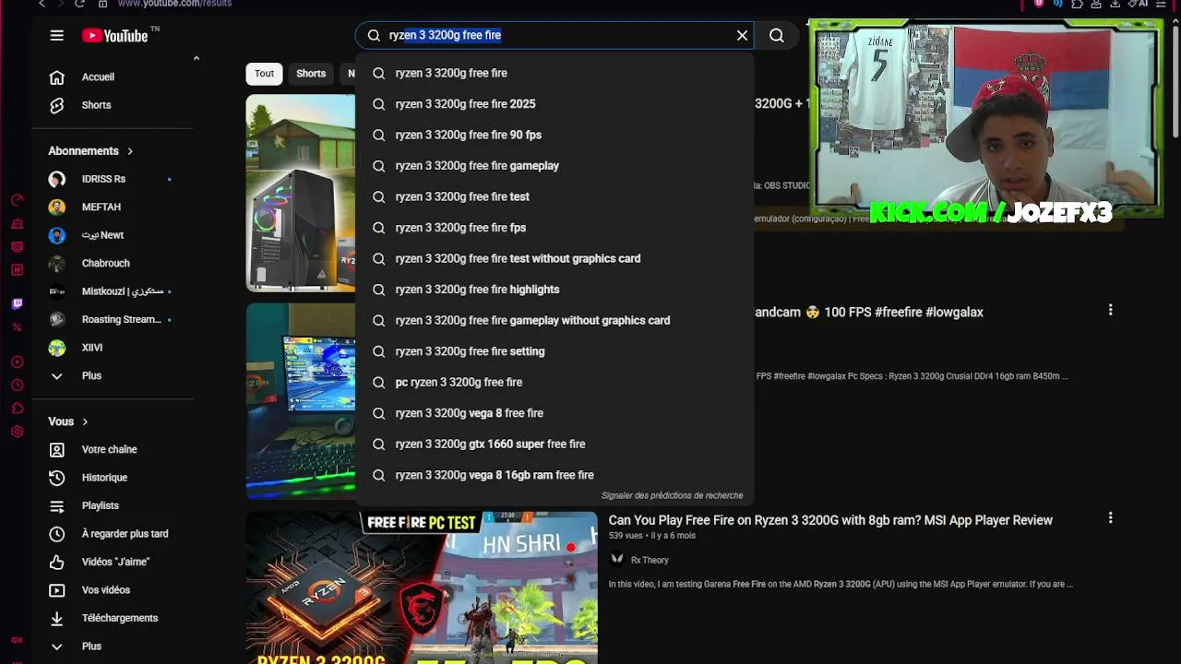Expand the Abonnements section chevron
1181x664 pixels.
[130, 151]
